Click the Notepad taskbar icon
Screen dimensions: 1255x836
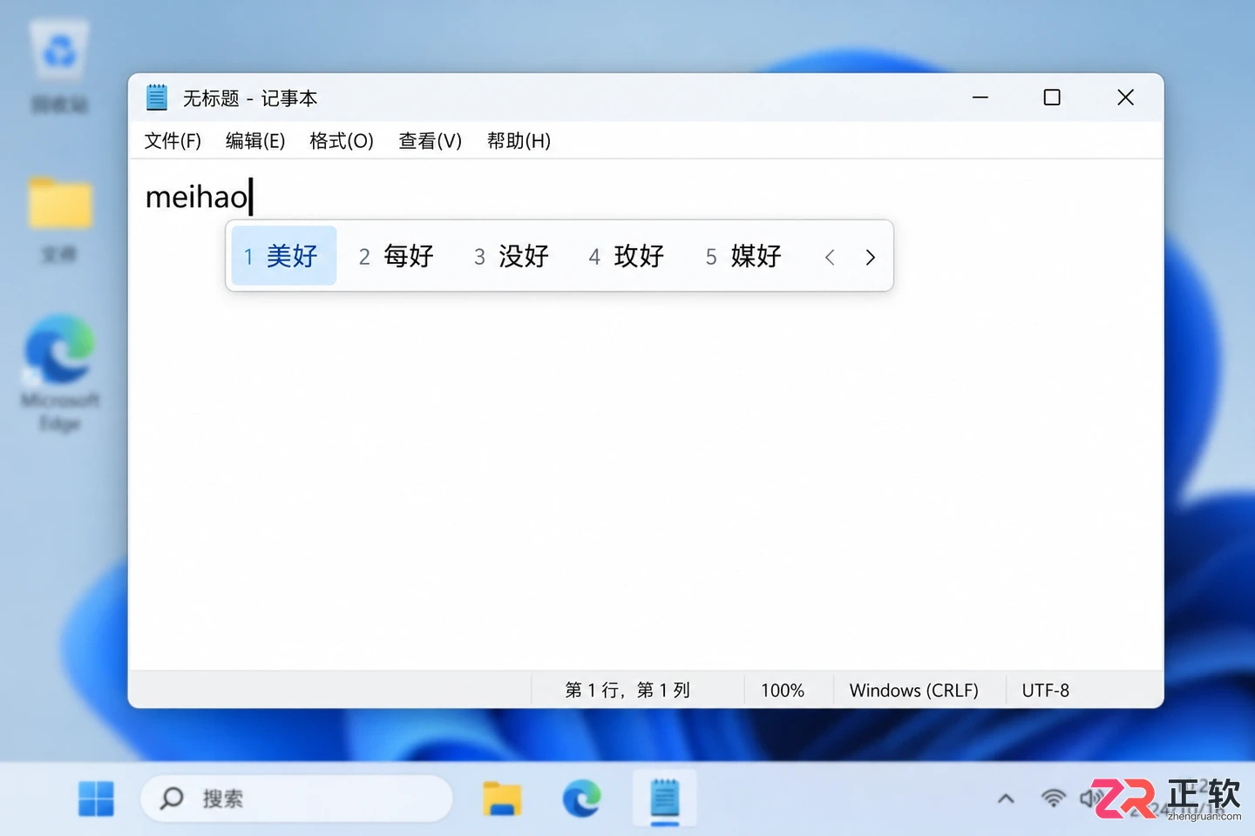(664, 799)
